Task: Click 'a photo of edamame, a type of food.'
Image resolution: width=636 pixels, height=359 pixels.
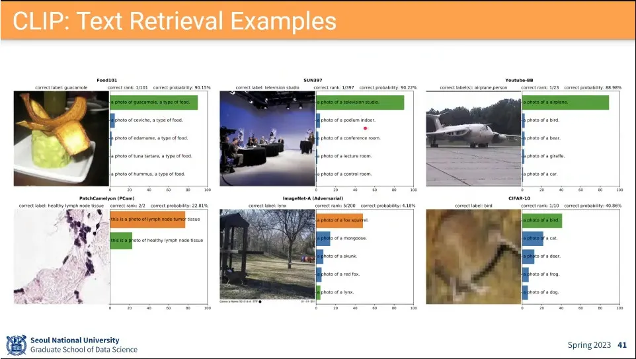Action: tap(149, 138)
